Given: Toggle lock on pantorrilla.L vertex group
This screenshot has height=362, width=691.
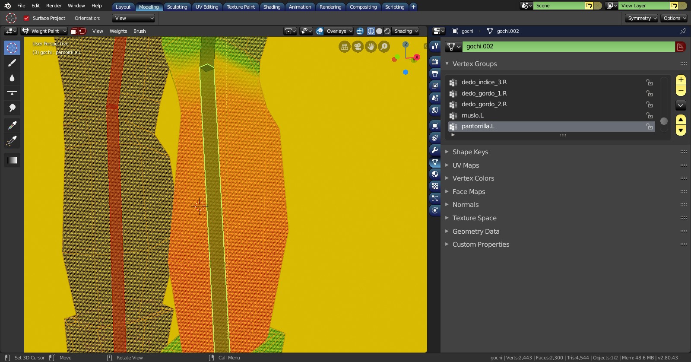Looking at the screenshot, I should click(649, 127).
